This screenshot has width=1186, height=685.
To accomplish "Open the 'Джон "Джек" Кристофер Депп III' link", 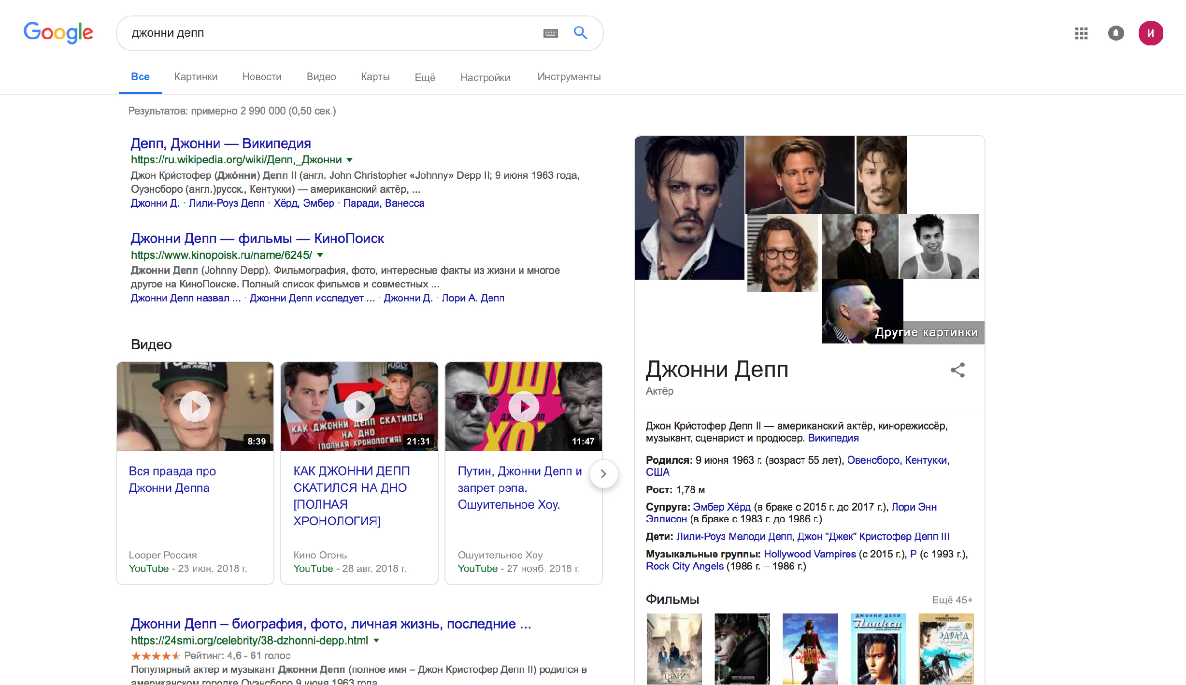I will coord(873,536).
